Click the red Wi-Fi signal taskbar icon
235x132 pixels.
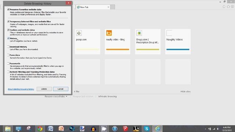(x=125, y=129)
